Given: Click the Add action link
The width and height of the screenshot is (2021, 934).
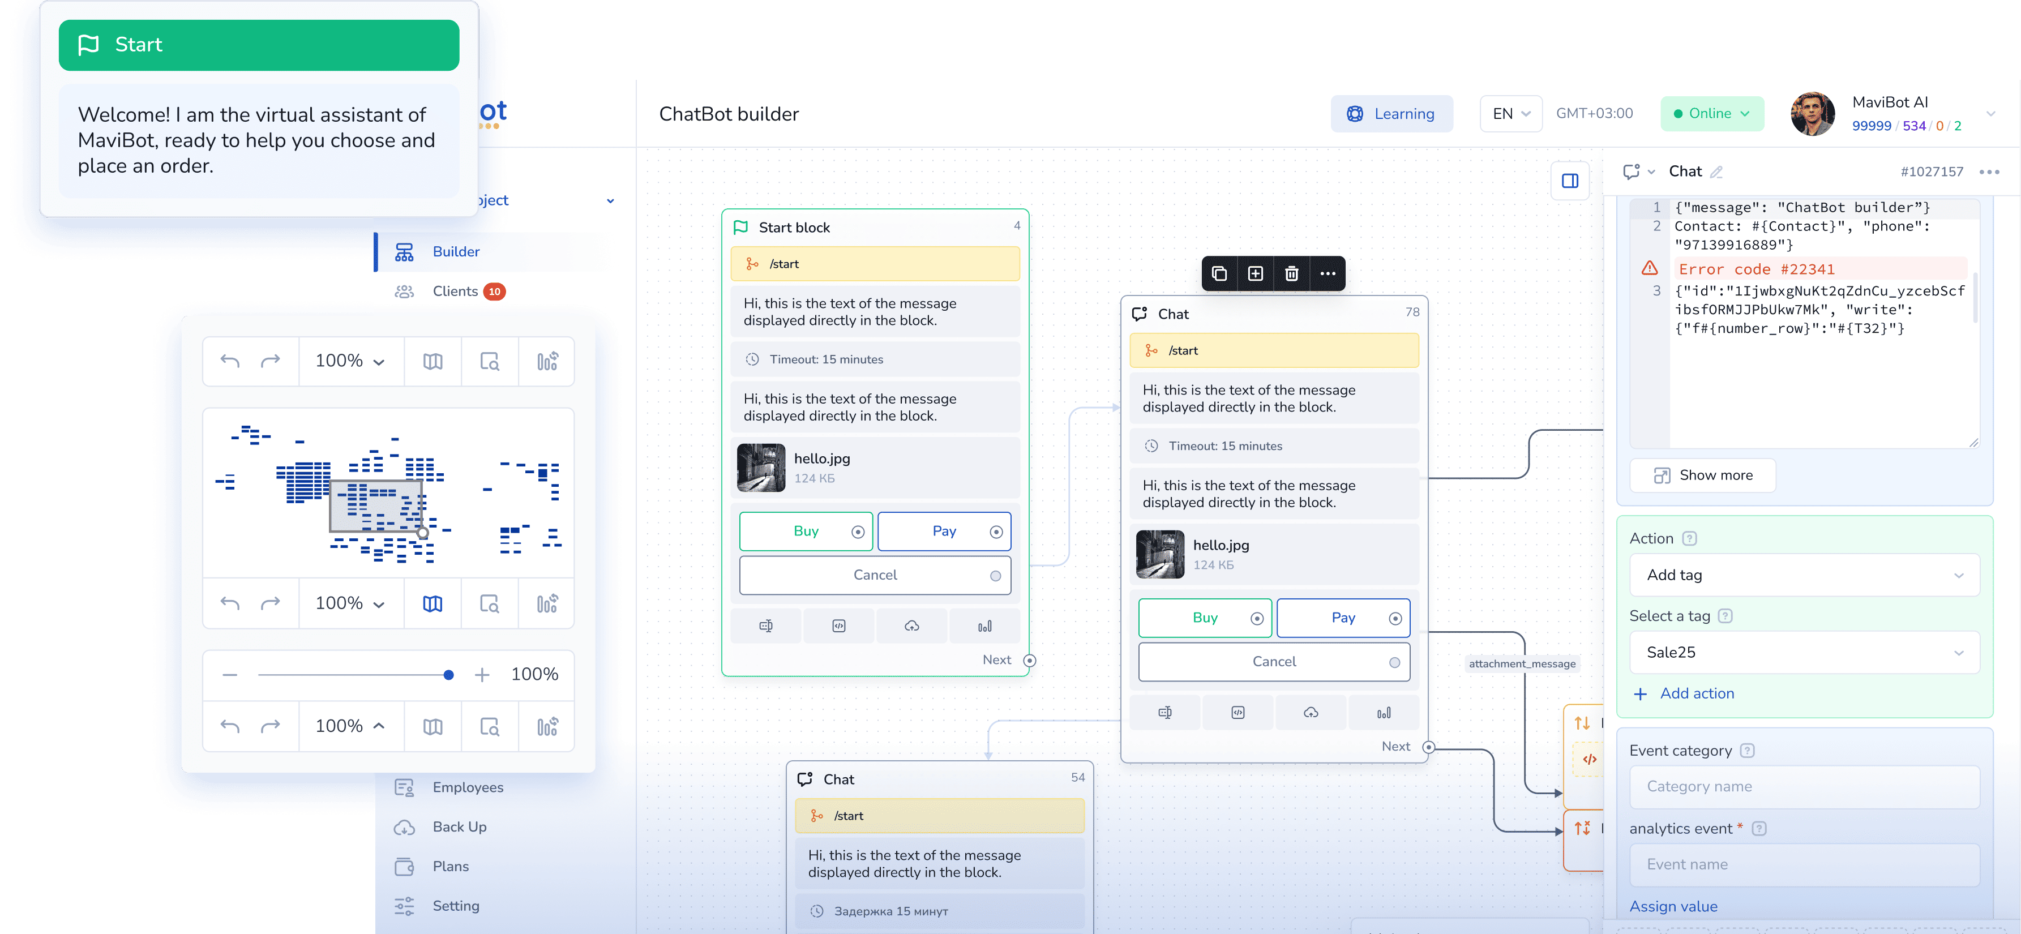Looking at the screenshot, I should pos(1696,693).
